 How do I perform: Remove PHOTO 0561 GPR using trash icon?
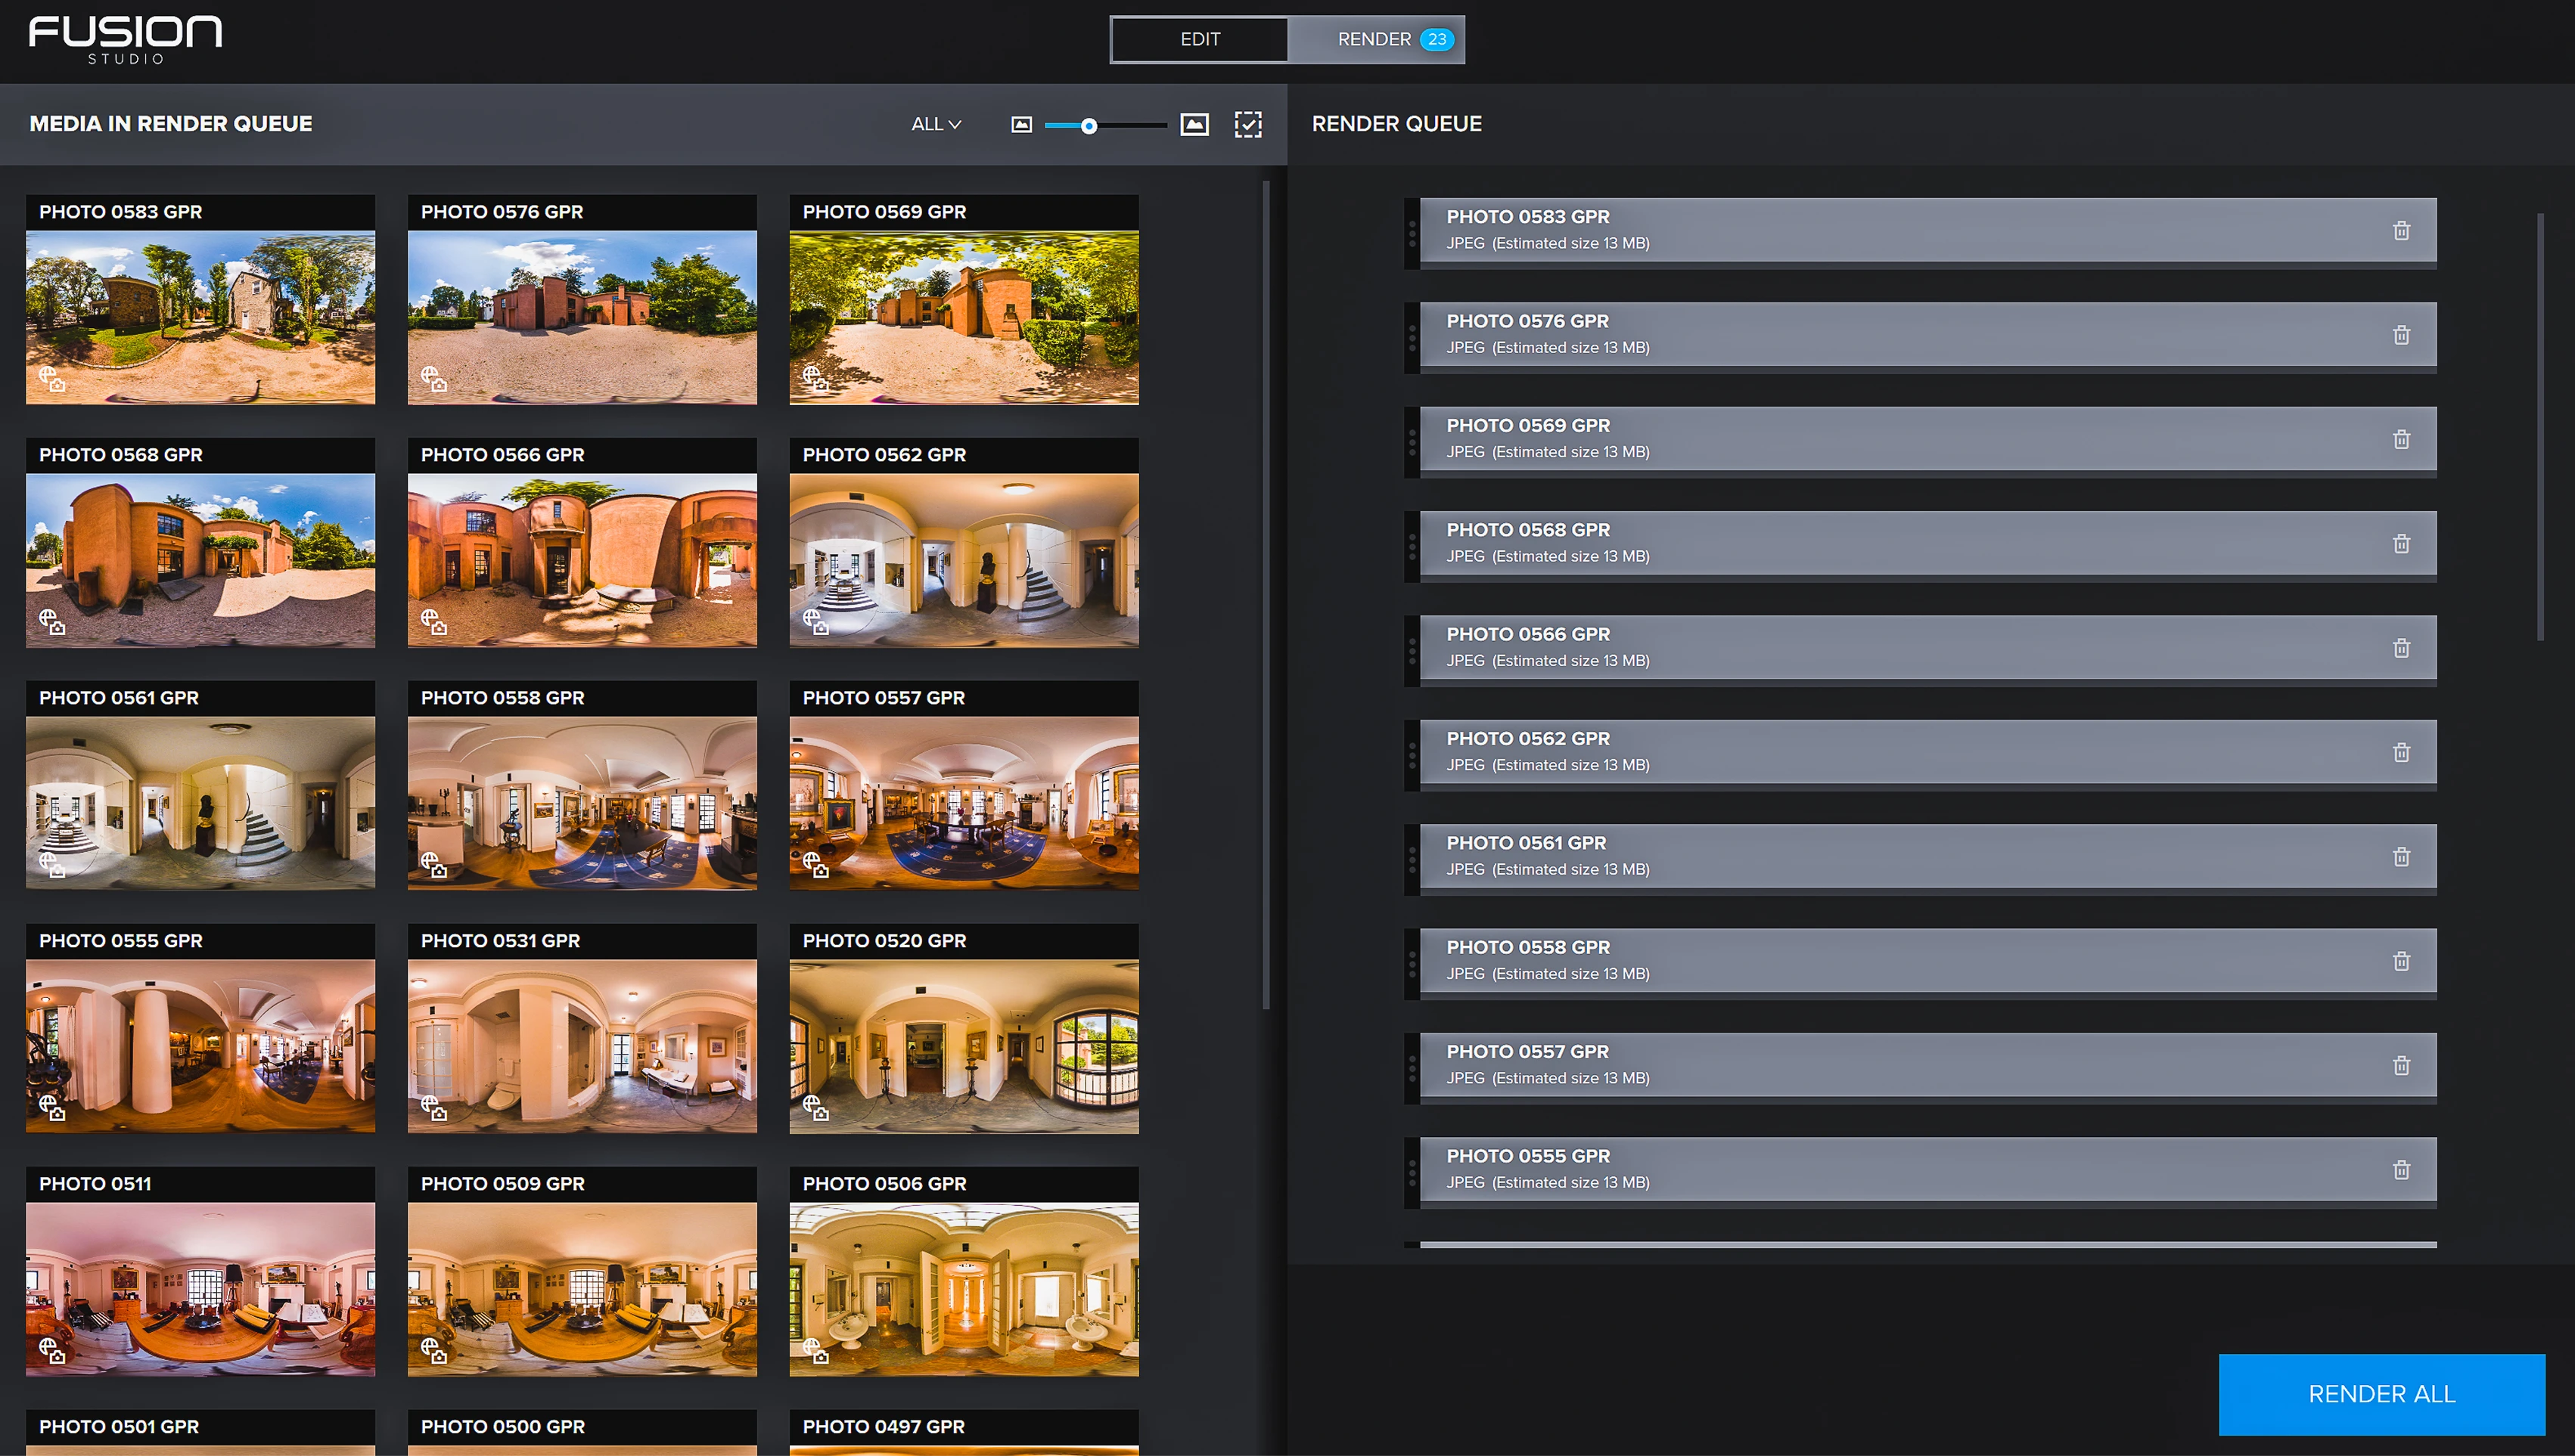(x=2401, y=857)
